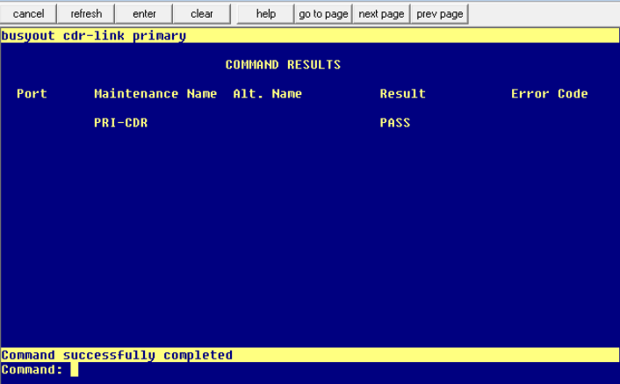Click the Command input line
This screenshot has height=384, width=620.
pos(310,370)
